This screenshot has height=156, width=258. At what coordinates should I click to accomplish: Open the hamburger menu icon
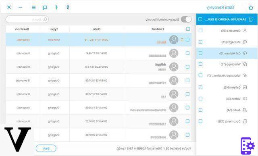point(34,7)
